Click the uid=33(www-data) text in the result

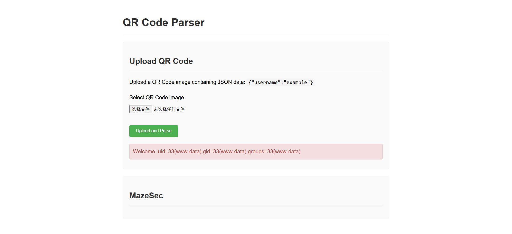[179, 151]
